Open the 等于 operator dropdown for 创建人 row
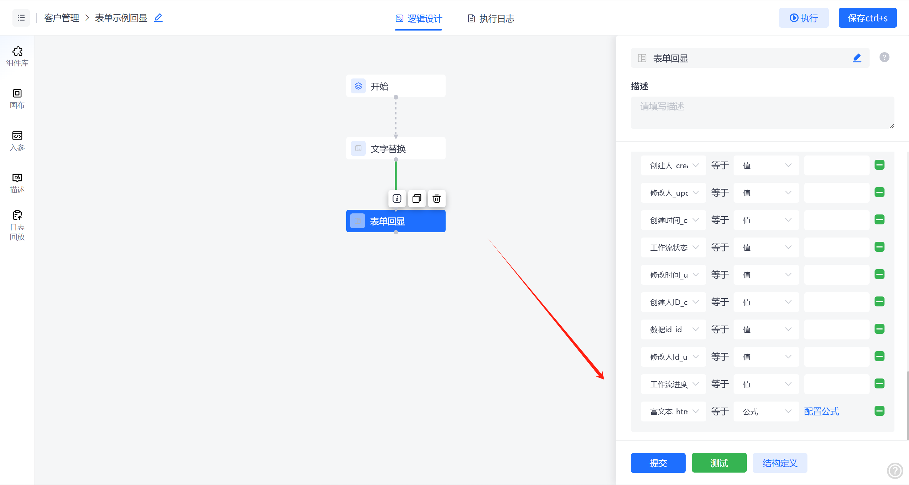Screen dimensions: 909x485 [x=719, y=165]
